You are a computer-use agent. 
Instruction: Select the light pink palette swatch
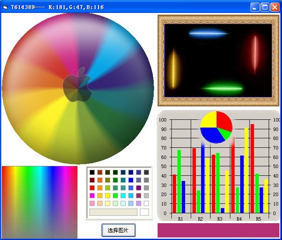(92, 203)
